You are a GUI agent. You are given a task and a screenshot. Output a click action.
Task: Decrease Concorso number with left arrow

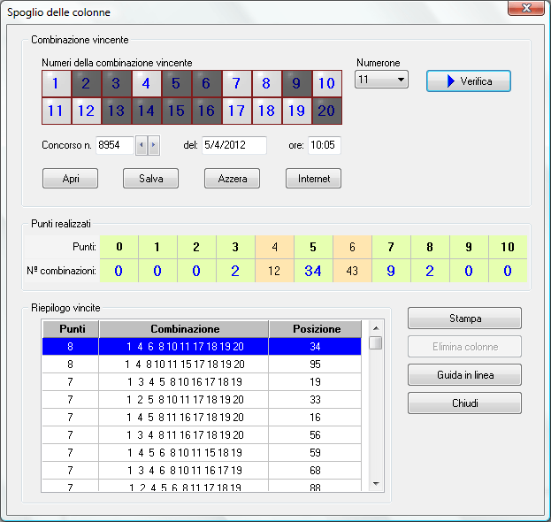pos(142,145)
